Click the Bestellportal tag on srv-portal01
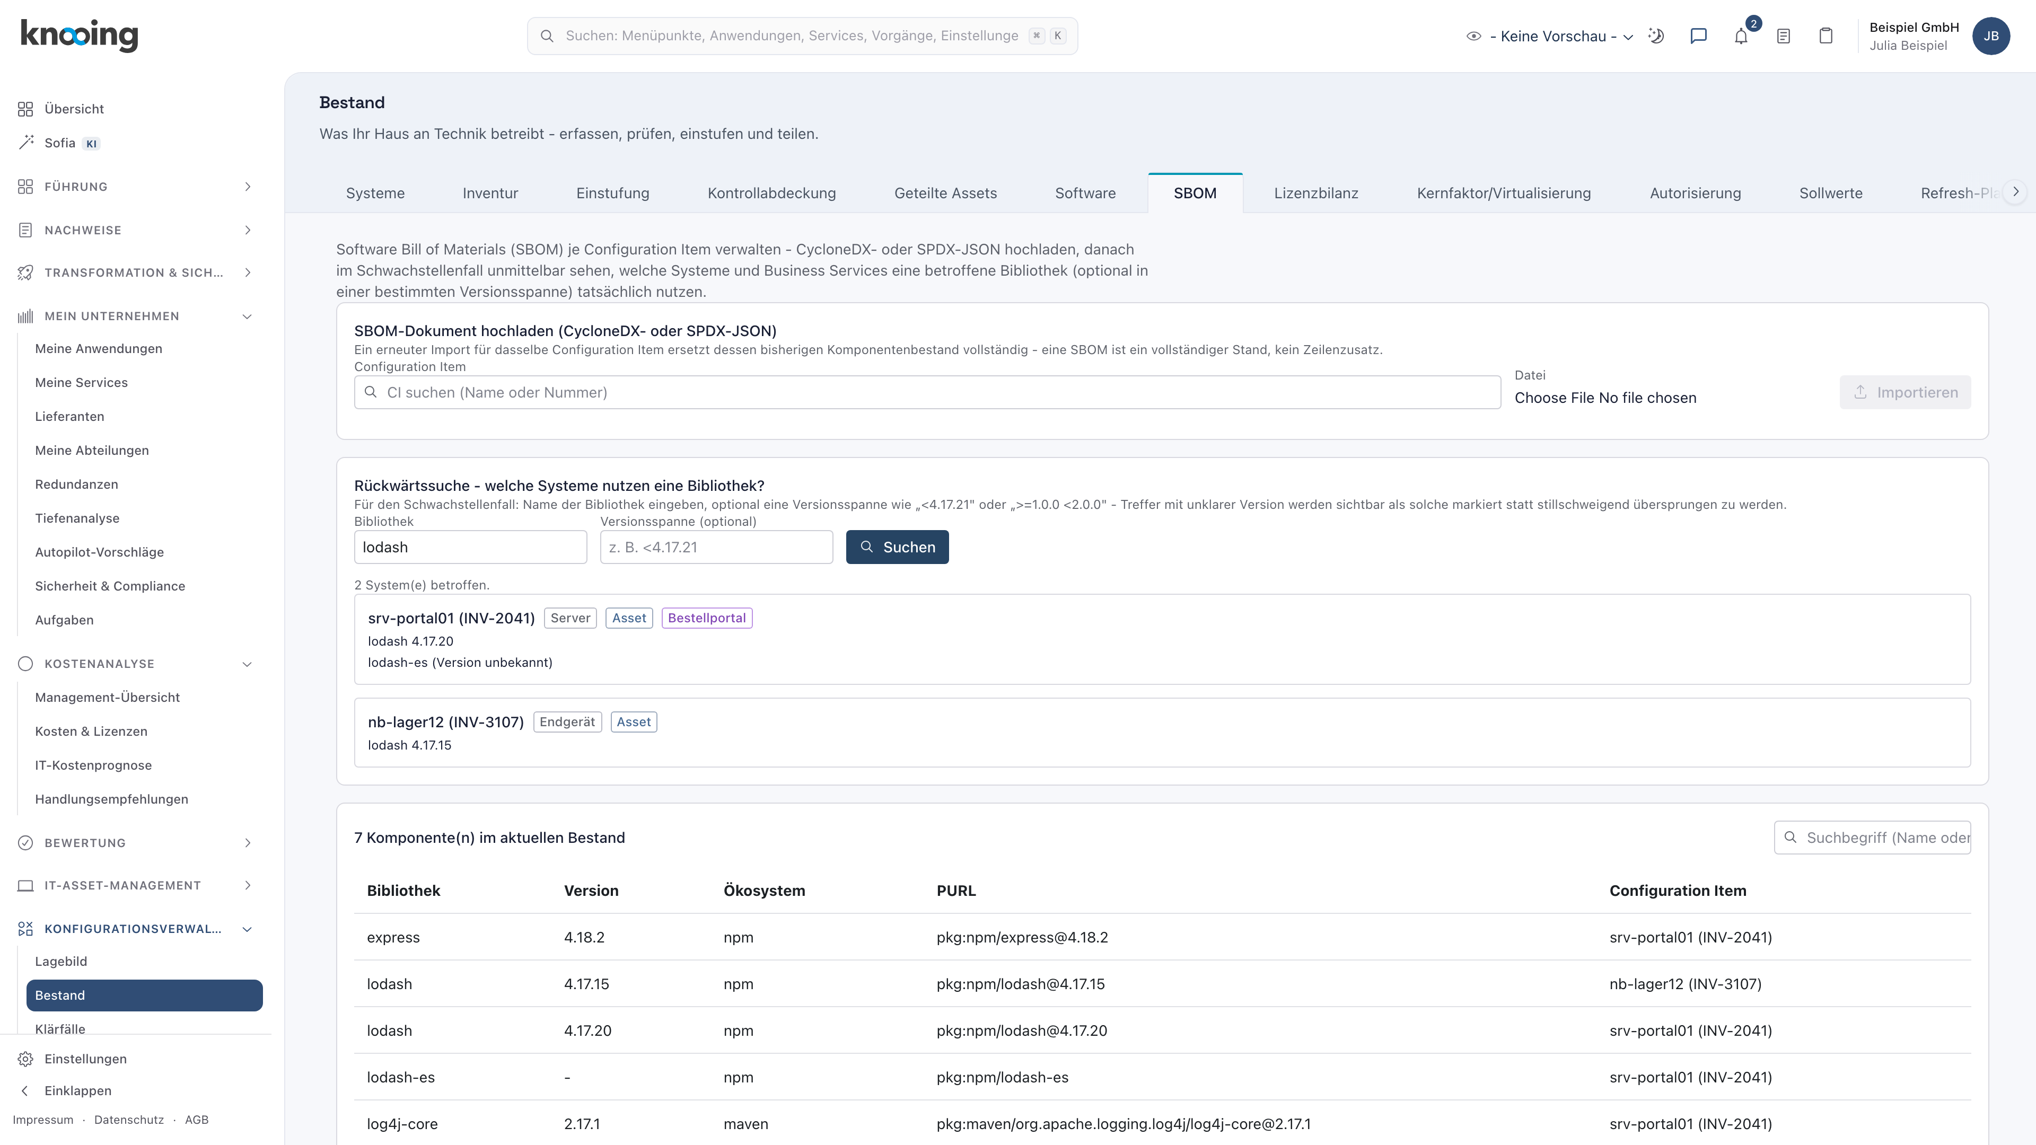Viewport: 2036px width, 1145px height. 707,618
